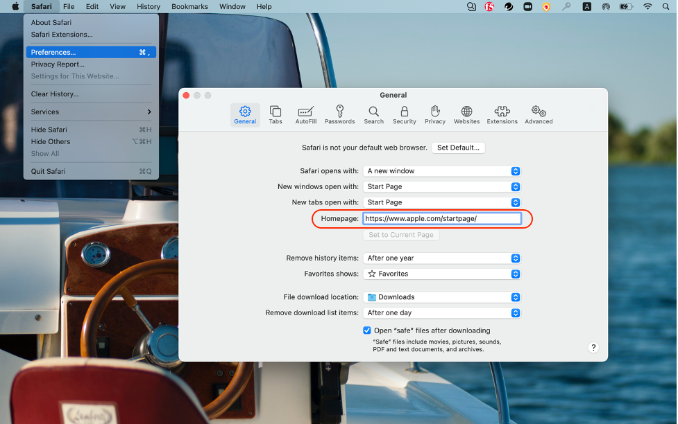
Task: Open the Websites preferences pane
Action: [466, 114]
